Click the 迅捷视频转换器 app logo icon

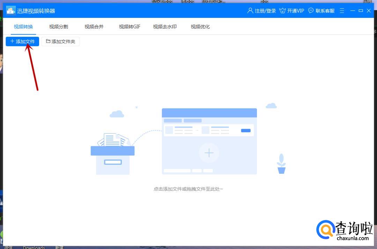point(11,11)
